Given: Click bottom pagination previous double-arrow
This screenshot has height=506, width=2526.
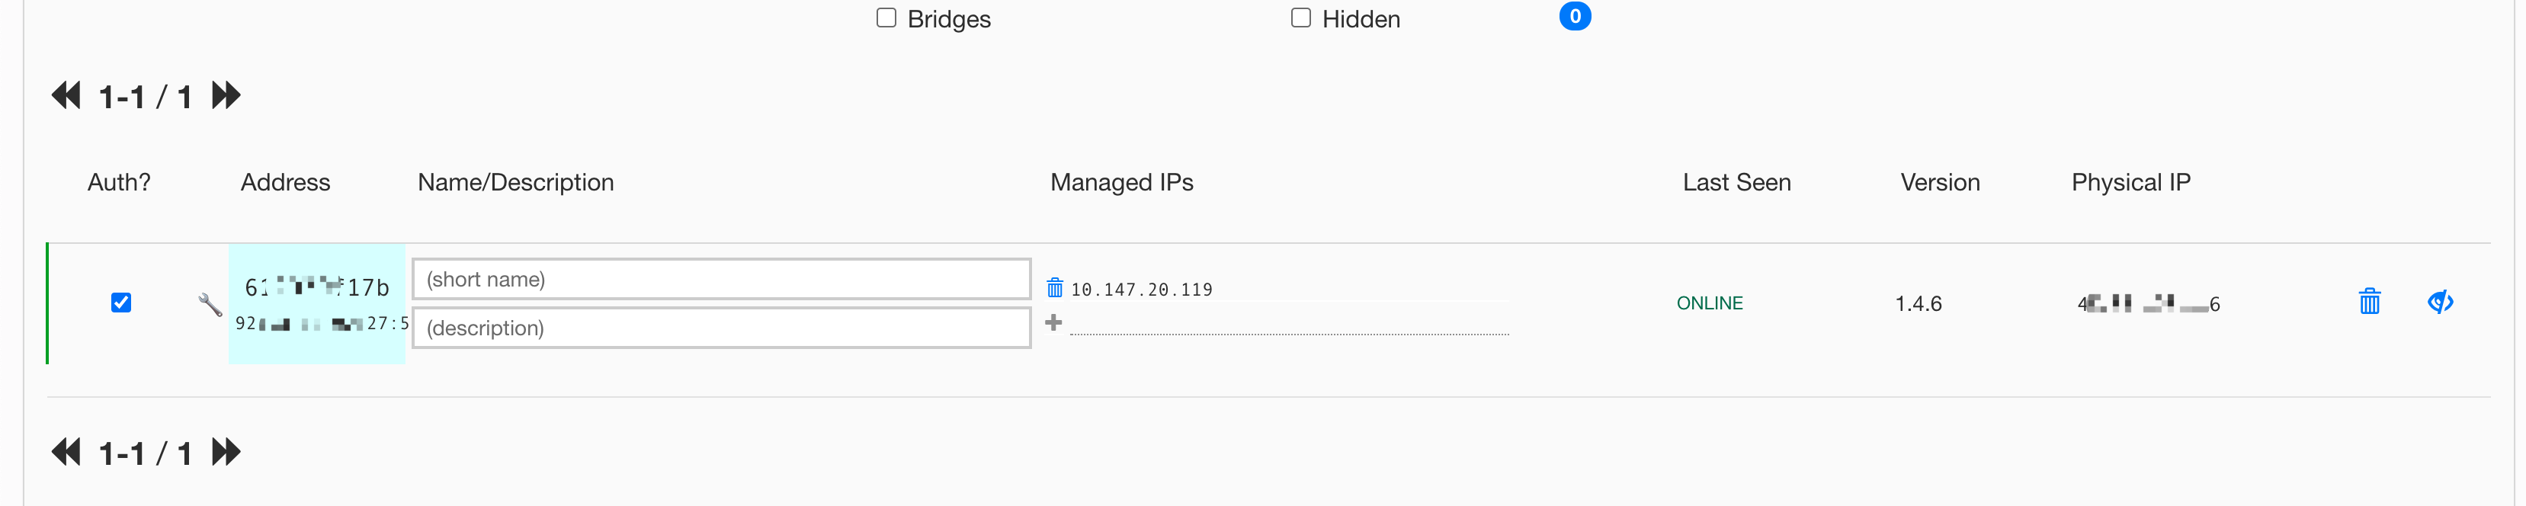Looking at the screenshot, I should coord(66,452).
